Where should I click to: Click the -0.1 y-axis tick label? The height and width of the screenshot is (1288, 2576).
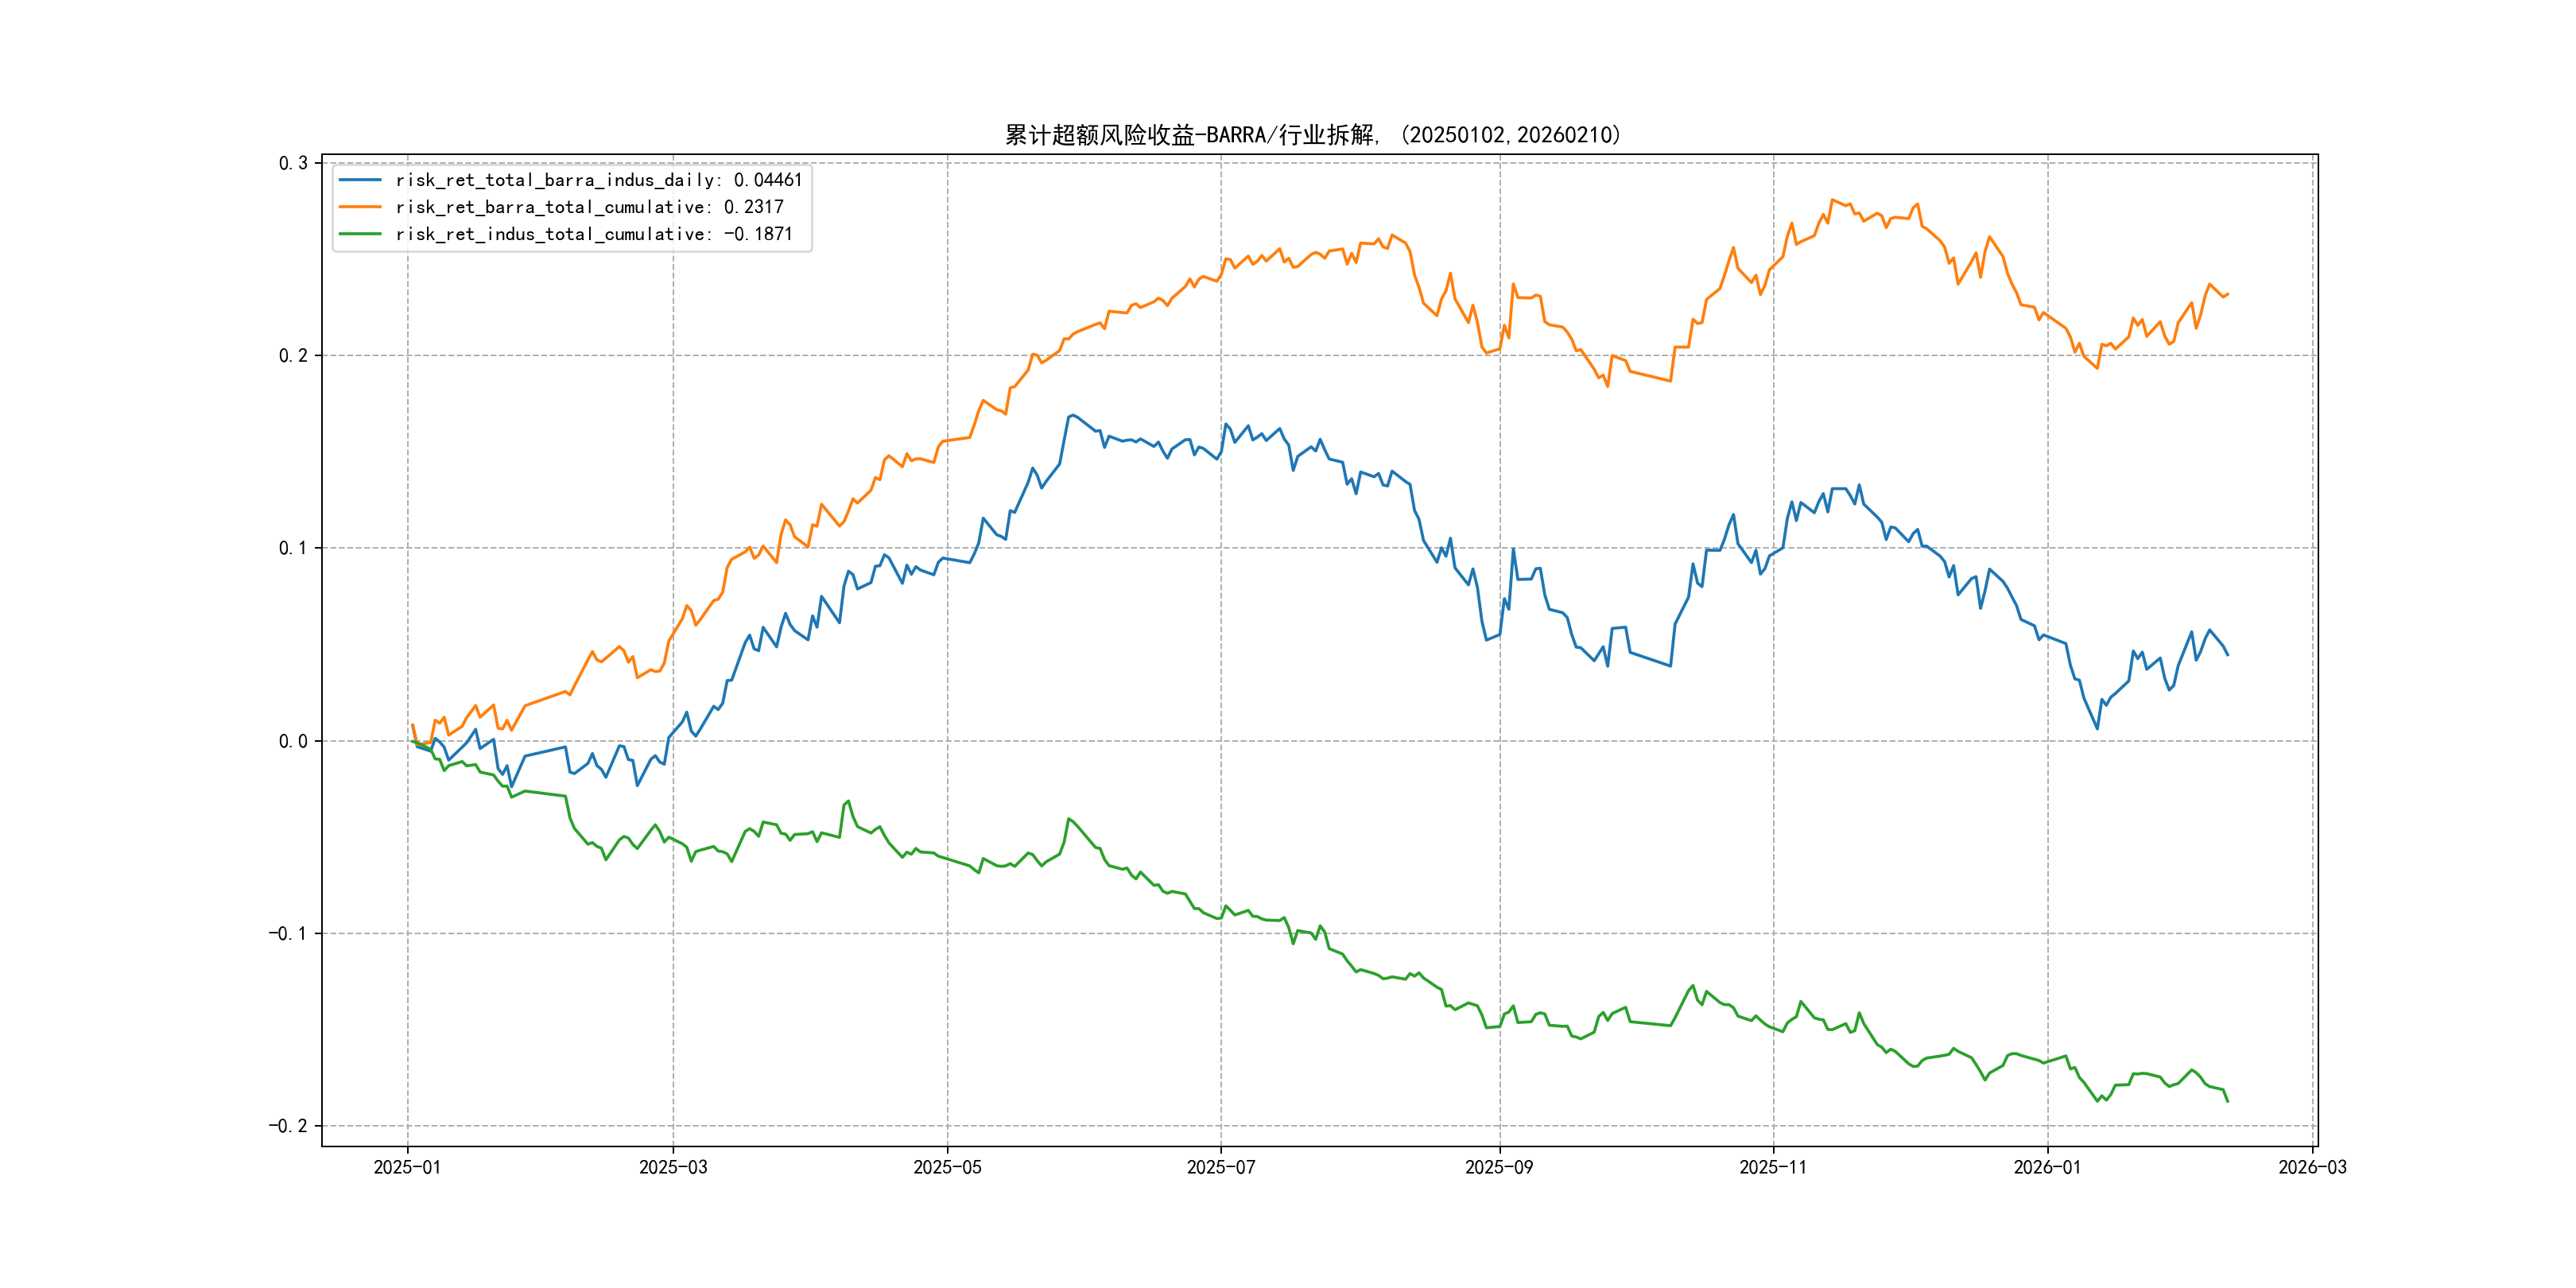tap(287, 933)
